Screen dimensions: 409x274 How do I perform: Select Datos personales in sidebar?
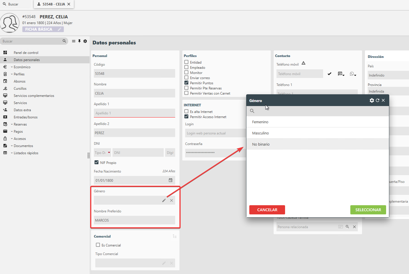click(45, 60)
